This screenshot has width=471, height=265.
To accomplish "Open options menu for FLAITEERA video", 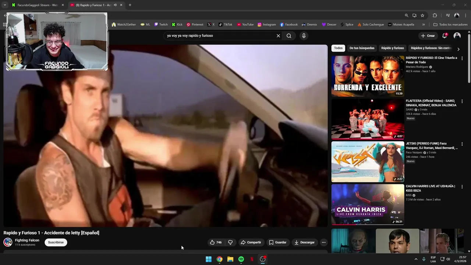I will coord(462,101).
